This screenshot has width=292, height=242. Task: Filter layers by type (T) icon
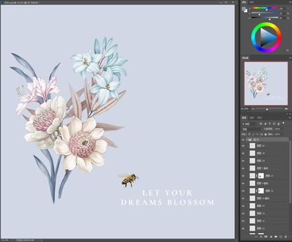(270, 124)
